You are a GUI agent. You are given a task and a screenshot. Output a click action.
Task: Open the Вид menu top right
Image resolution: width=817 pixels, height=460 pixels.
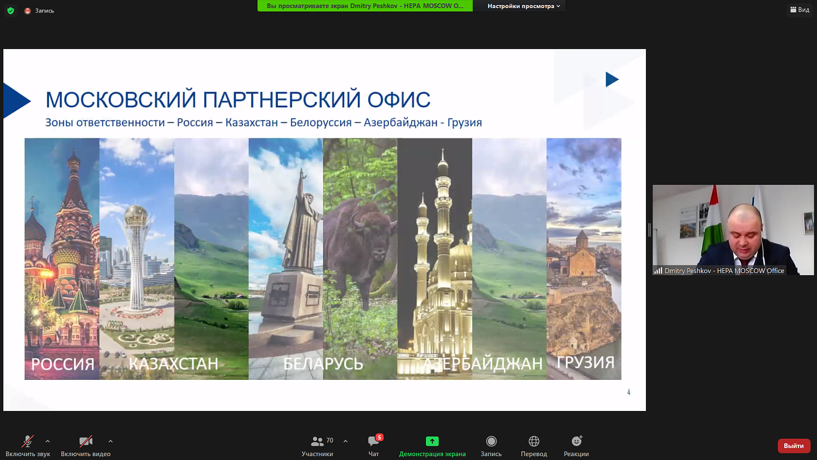click(799, 9)
